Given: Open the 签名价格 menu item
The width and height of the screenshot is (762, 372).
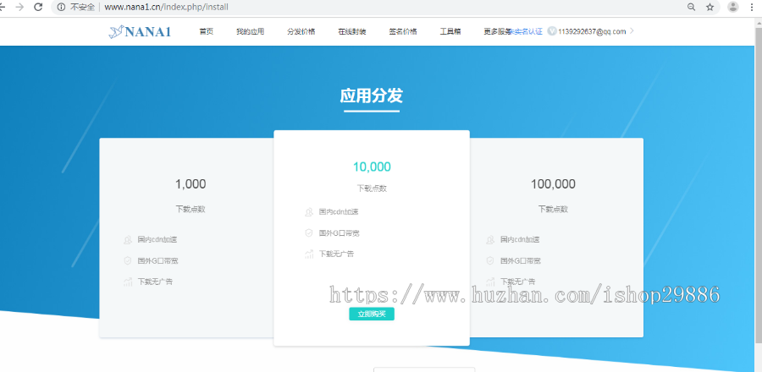Looking at the screenshot, I should click(x=403, y=31).
